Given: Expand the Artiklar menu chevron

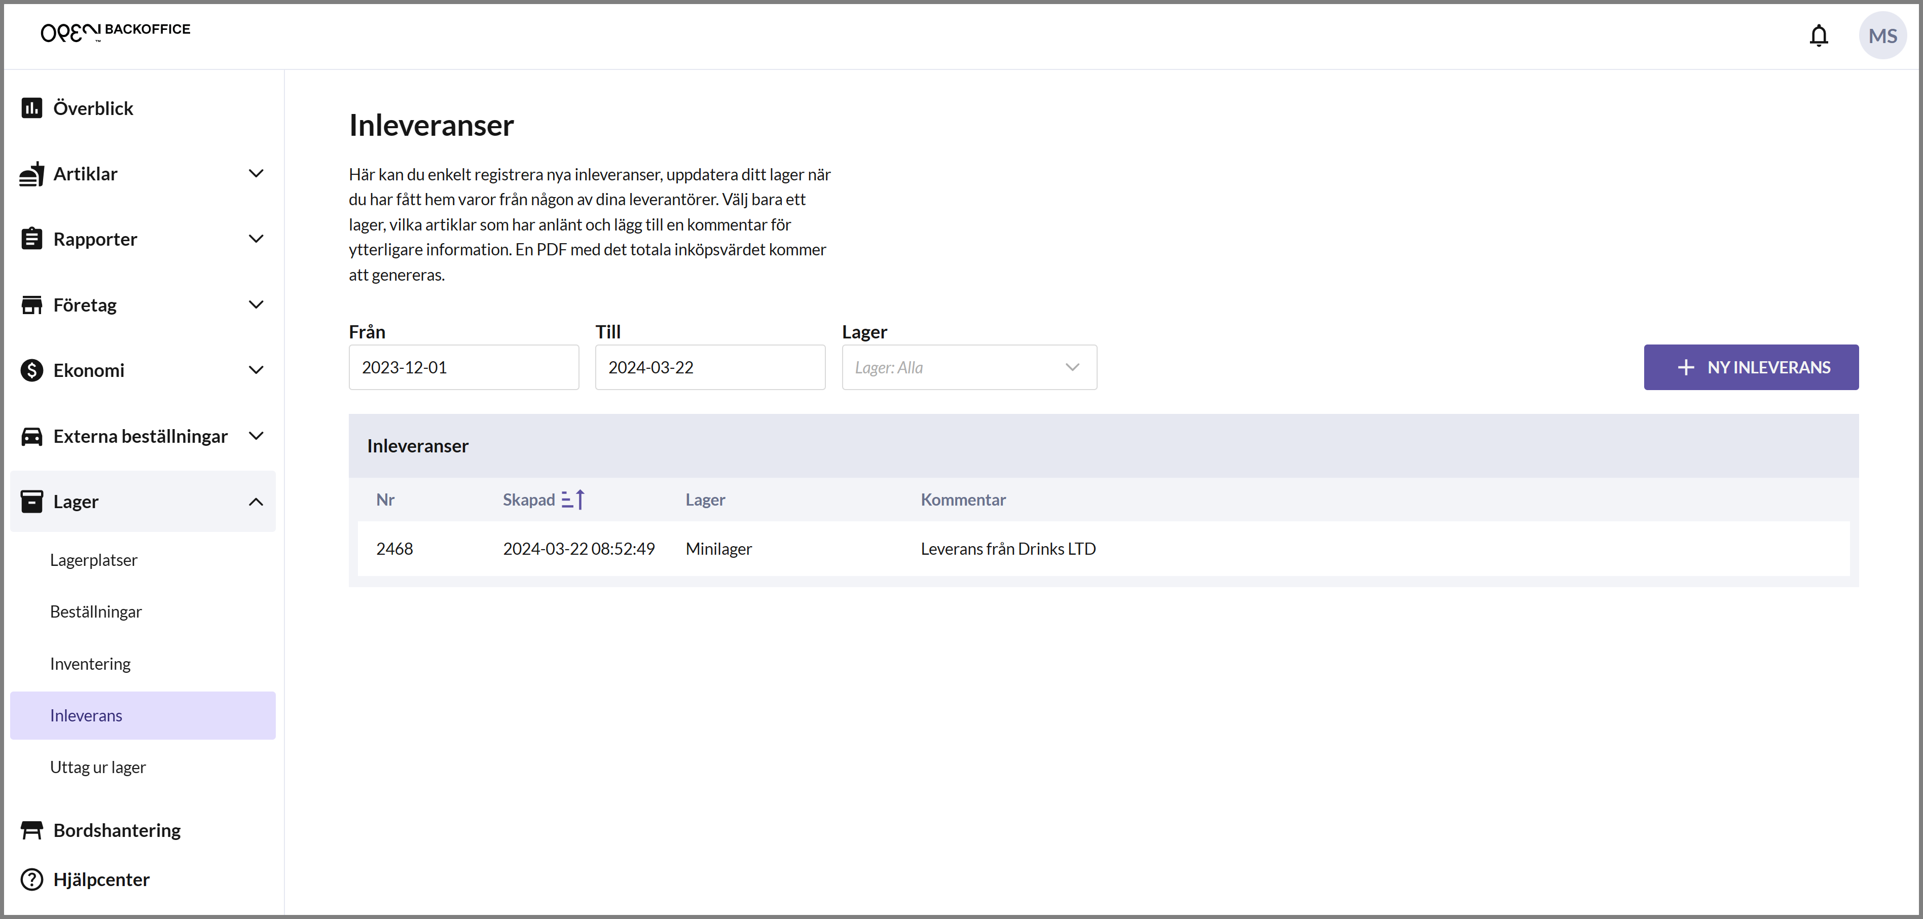Looking at the screenshot, I should pyautogui.click(x=256, y=174).
